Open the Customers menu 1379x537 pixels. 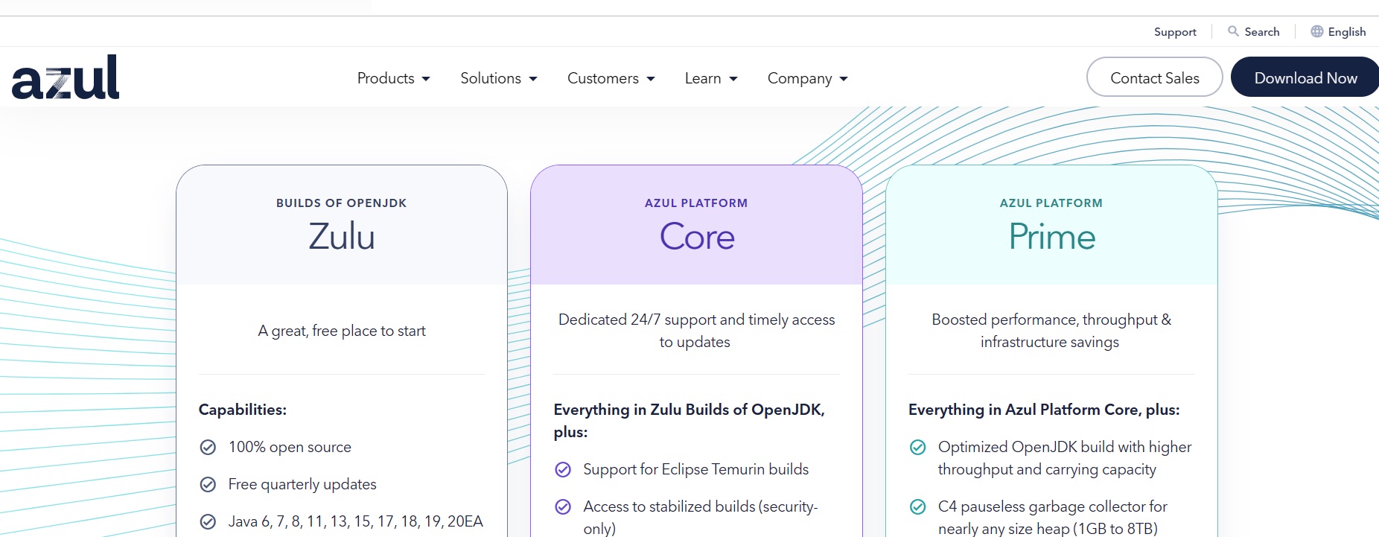pos(611,78)
